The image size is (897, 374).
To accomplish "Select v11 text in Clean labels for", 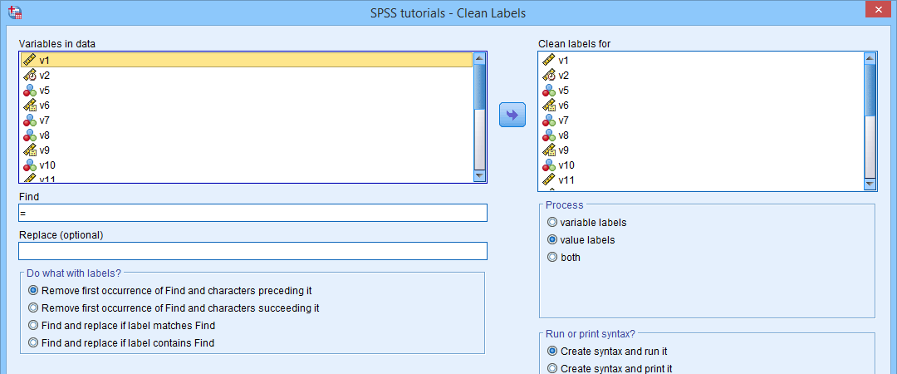I will 566,180.
